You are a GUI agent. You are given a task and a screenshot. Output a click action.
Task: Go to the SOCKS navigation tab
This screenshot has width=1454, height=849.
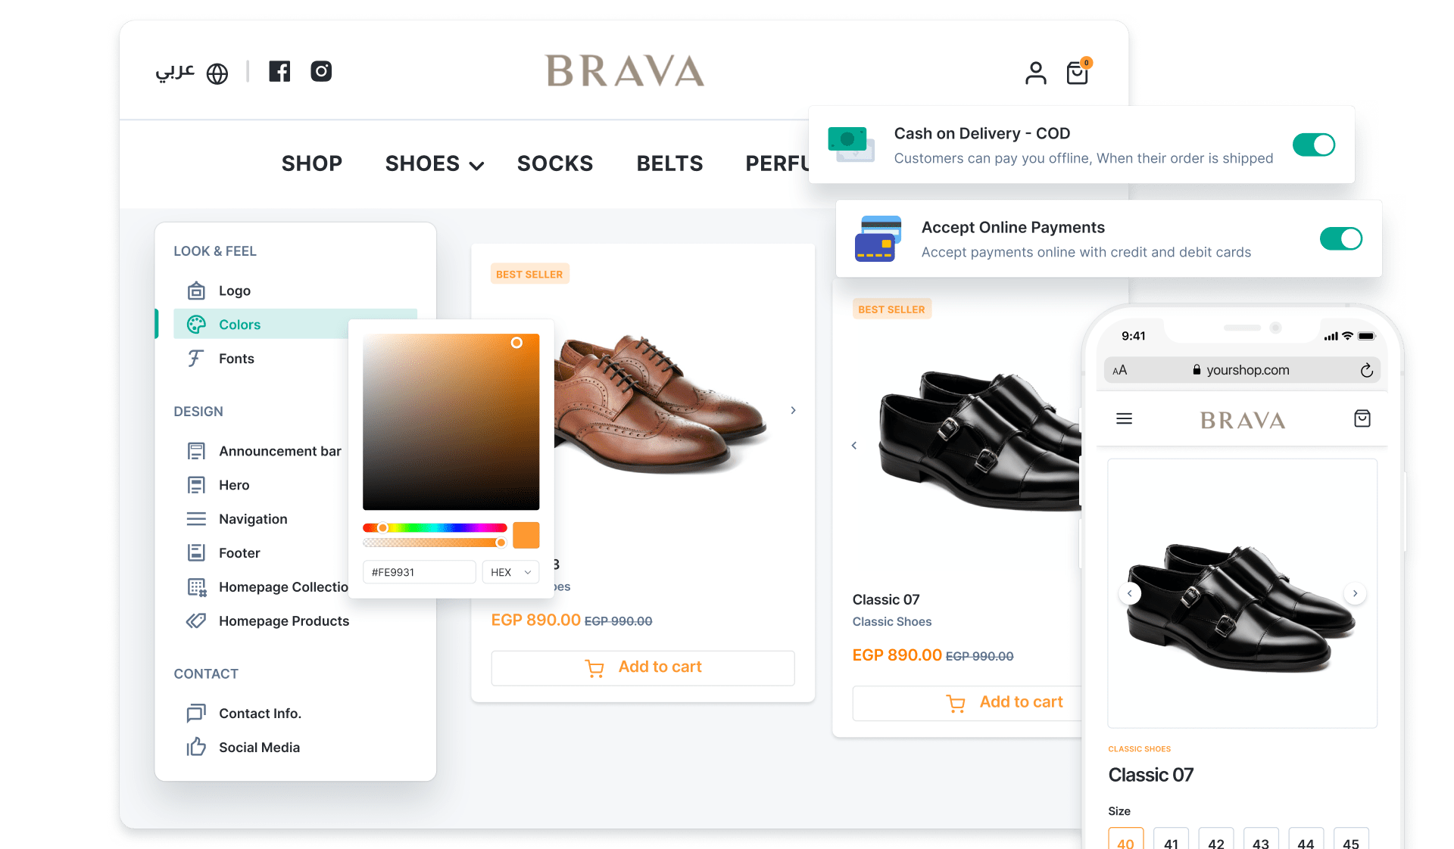(x=554, y=163)
